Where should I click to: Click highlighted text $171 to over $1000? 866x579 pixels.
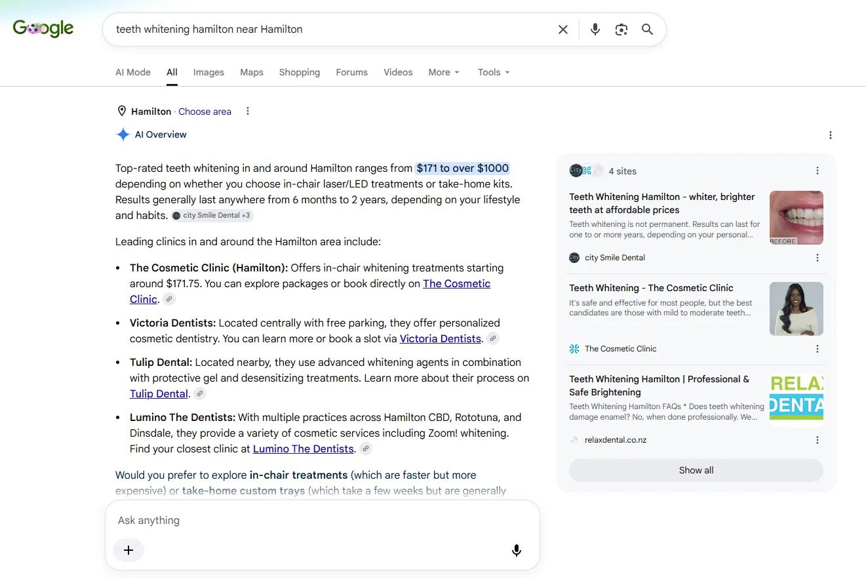[x=462, y=168]
